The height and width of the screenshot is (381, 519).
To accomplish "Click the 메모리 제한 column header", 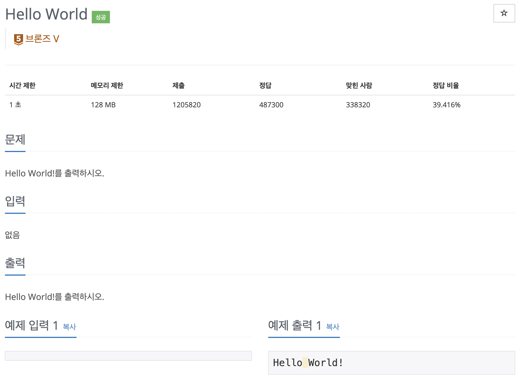I will click(107, 85).
